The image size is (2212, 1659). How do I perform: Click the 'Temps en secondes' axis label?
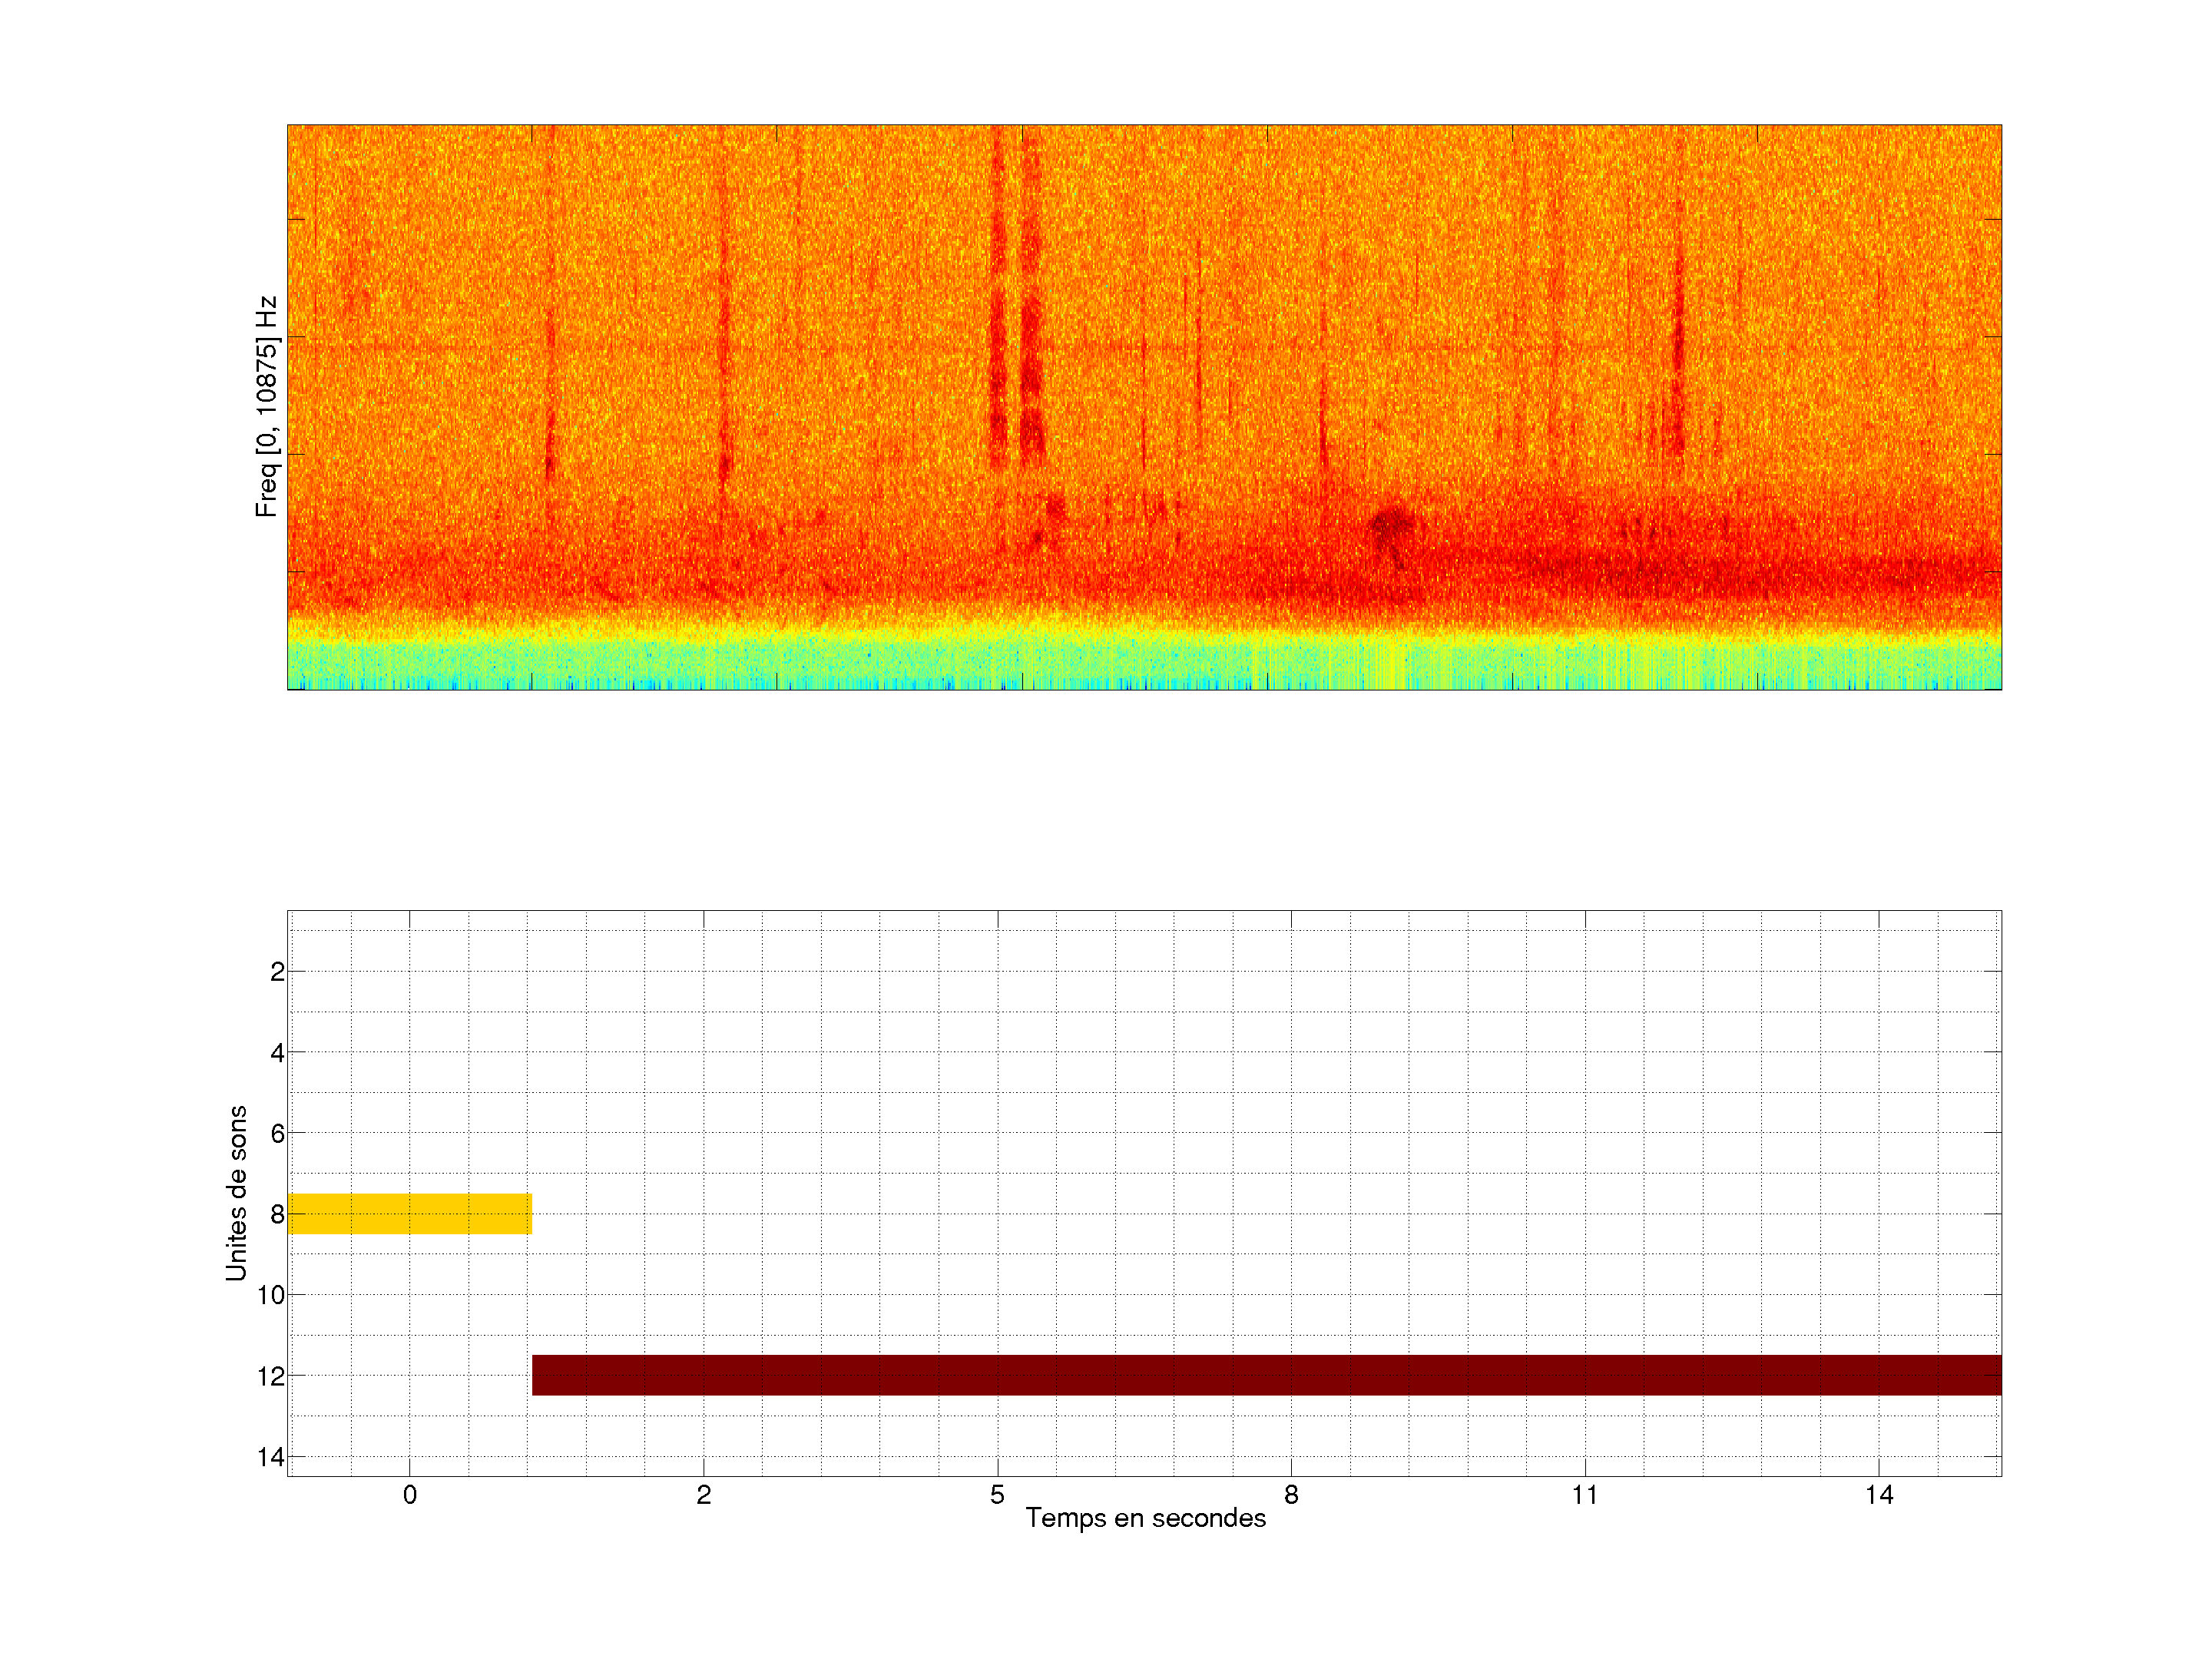point(1145,1518)
